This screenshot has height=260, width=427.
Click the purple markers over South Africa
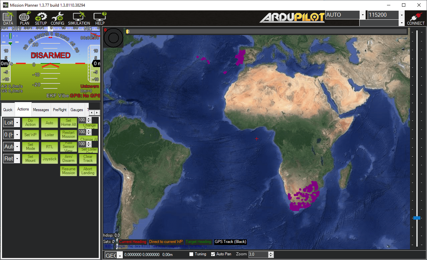304,197
